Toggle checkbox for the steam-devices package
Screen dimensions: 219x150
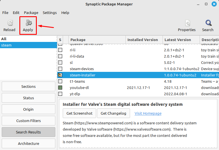pyautogui.click(x=60, y=69)
